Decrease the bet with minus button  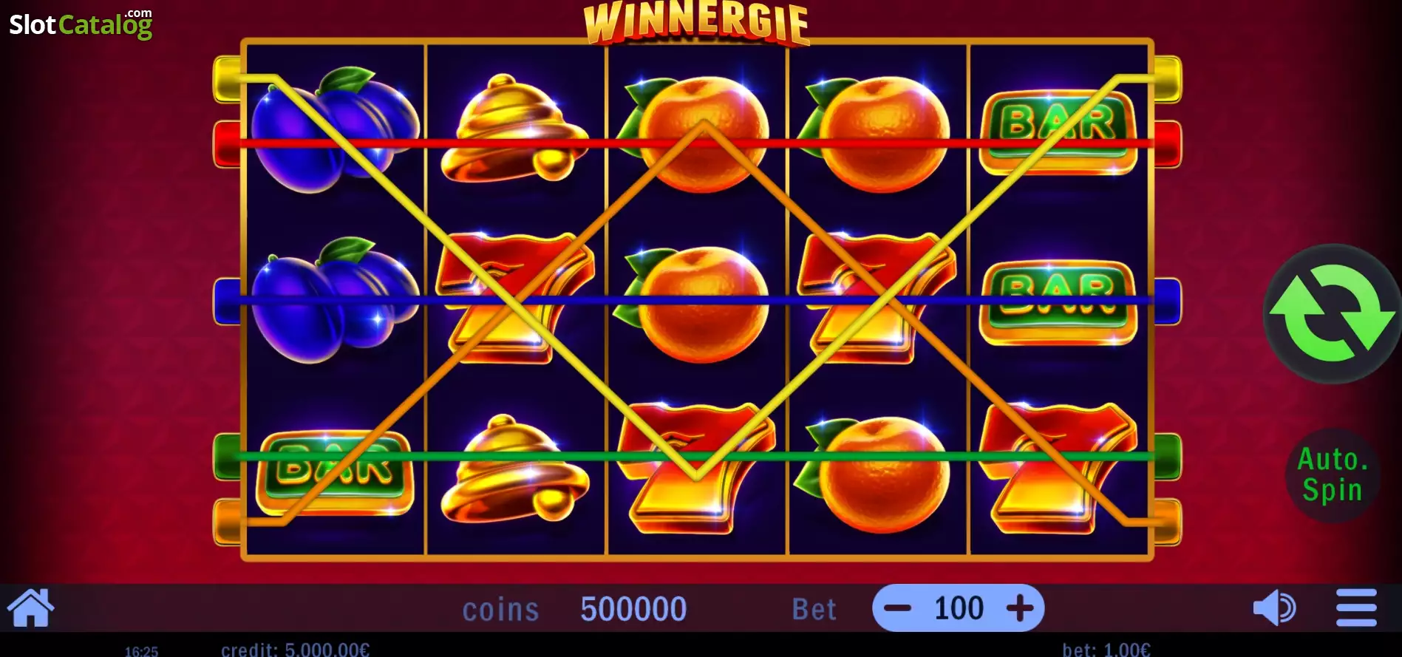pos(897,608)
